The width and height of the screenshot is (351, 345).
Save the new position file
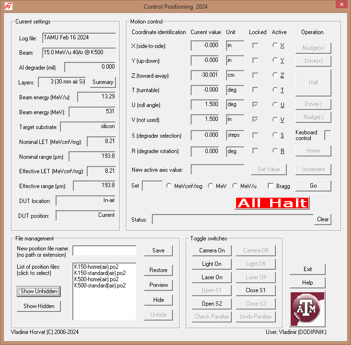[159, 250]
